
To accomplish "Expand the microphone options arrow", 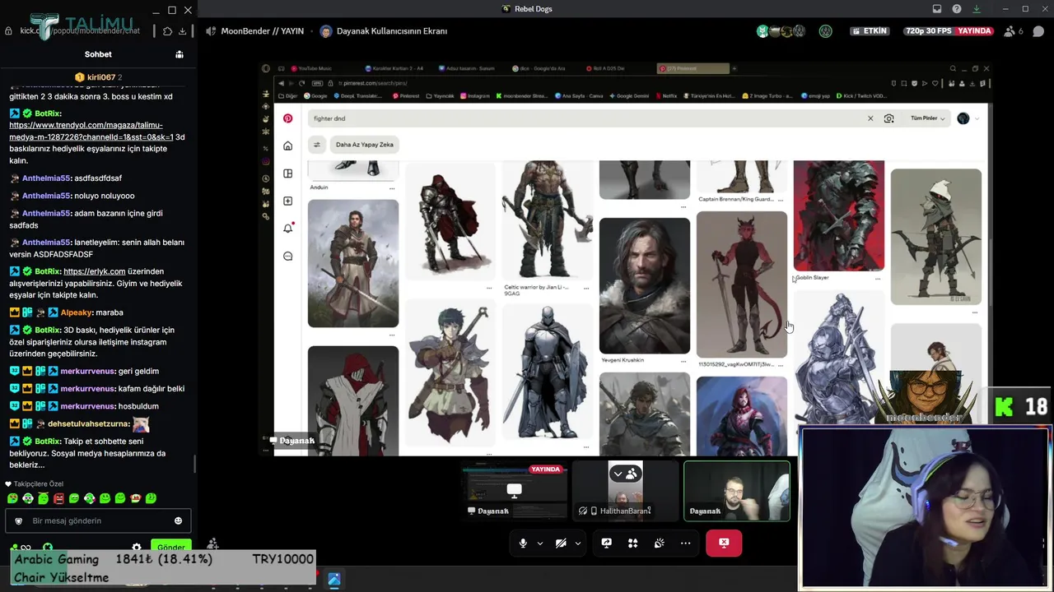I will pyautogui.click(x=539, y=543).
